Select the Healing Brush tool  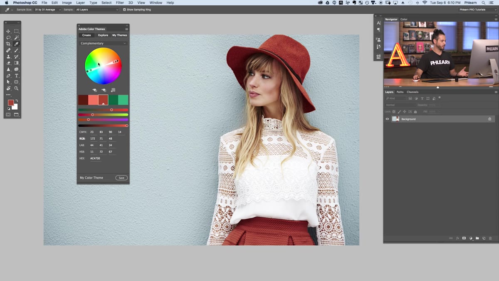(8, 50)
